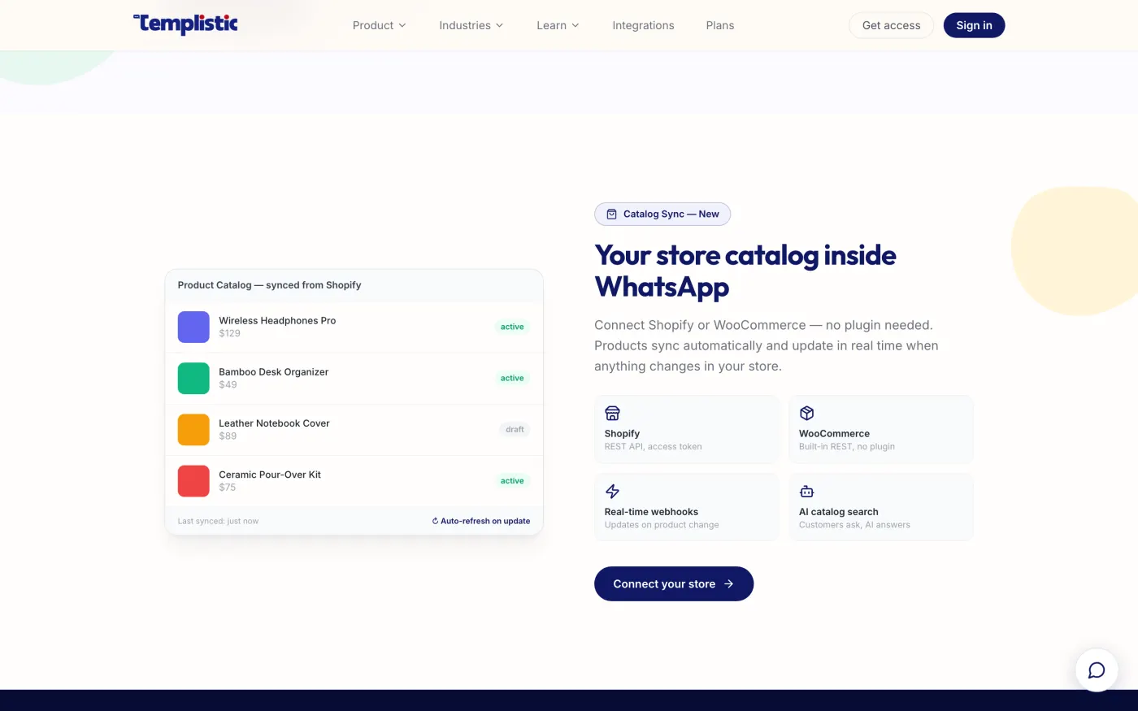Click the Built-in REST, no plugin subtitle
Viewport: 1138px width, 711px height.
[x=846, y=446]
